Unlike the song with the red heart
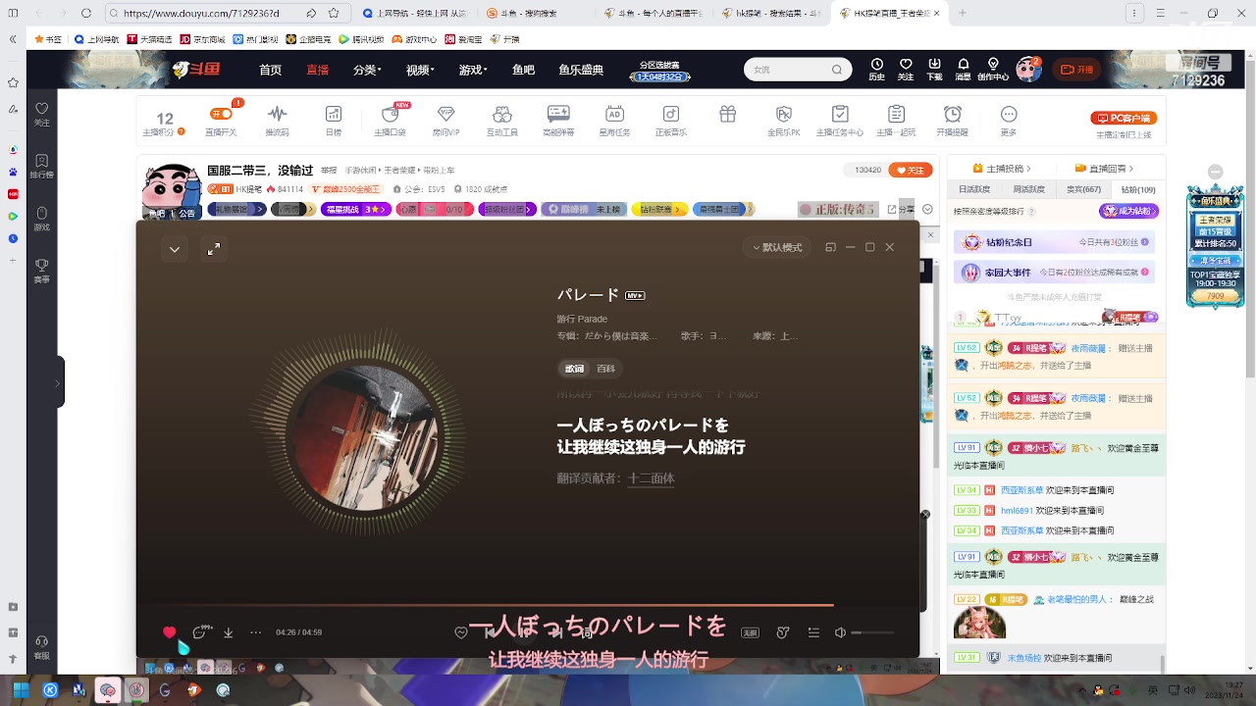The width and height of the screenshot is (1256, 706). point(169,632)
